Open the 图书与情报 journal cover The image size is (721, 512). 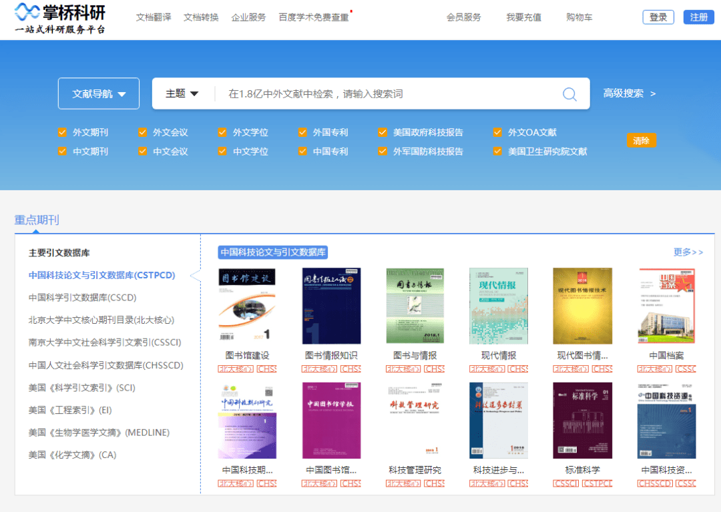[x=415, y=306]
